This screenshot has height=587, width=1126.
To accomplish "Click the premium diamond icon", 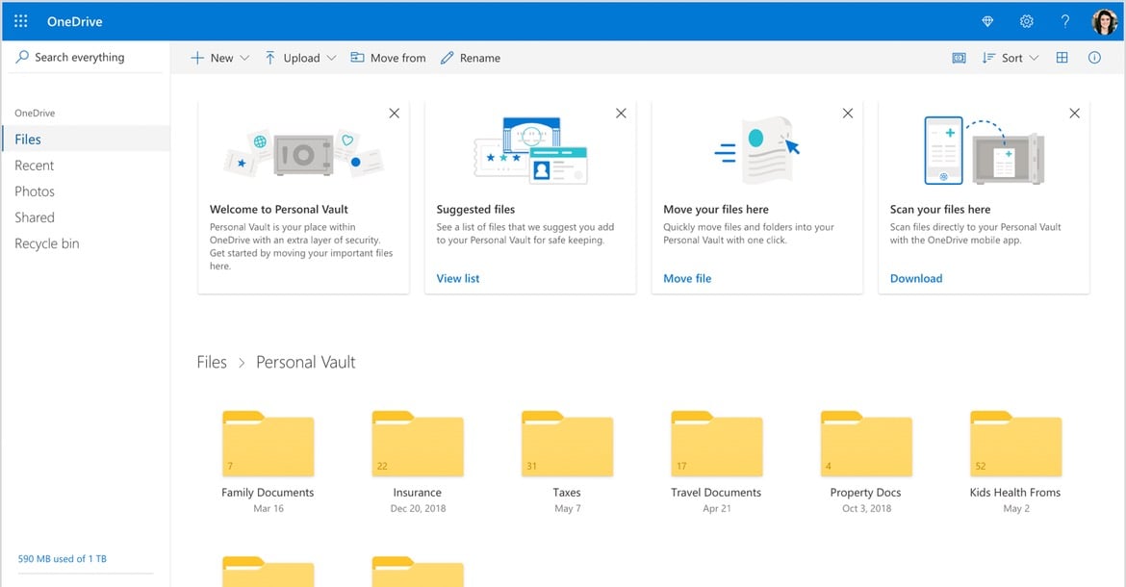I will click(987, 21).
